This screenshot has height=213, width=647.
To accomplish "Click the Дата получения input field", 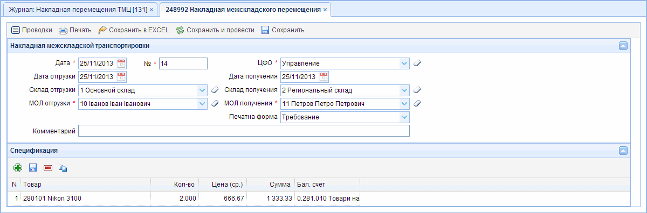I will pyautogui.click(x=299, y=76).
